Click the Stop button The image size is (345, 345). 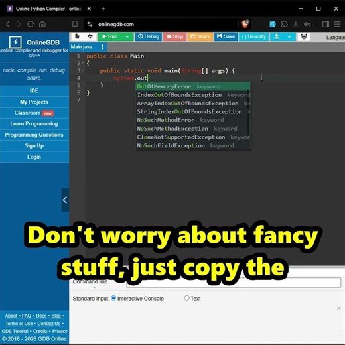[175, 36]
